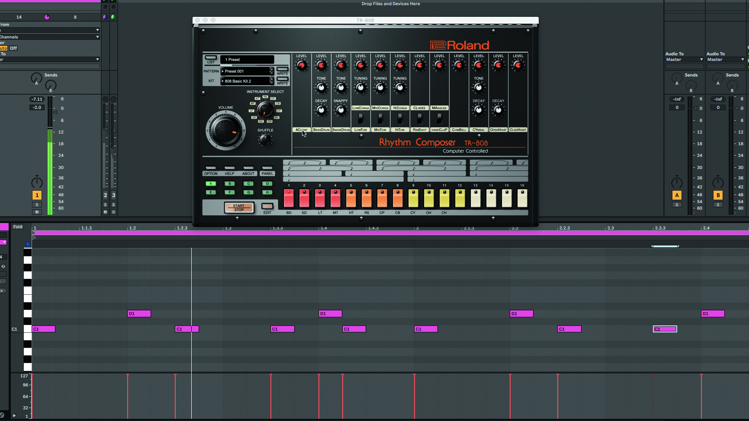Click step button 16 on the sequencer

pos(522,198)
